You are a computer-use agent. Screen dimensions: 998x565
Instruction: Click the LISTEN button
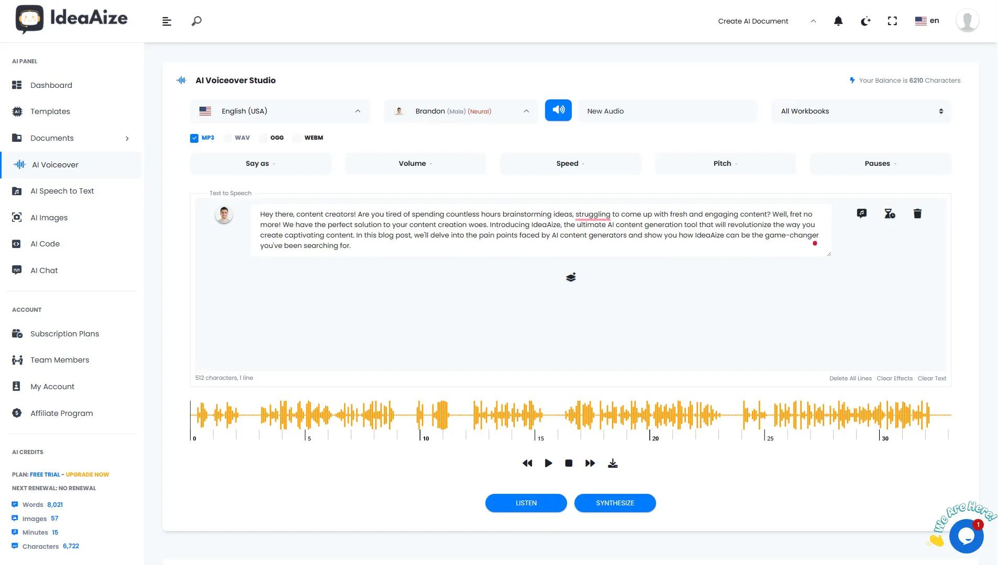[x=526, y=503]
